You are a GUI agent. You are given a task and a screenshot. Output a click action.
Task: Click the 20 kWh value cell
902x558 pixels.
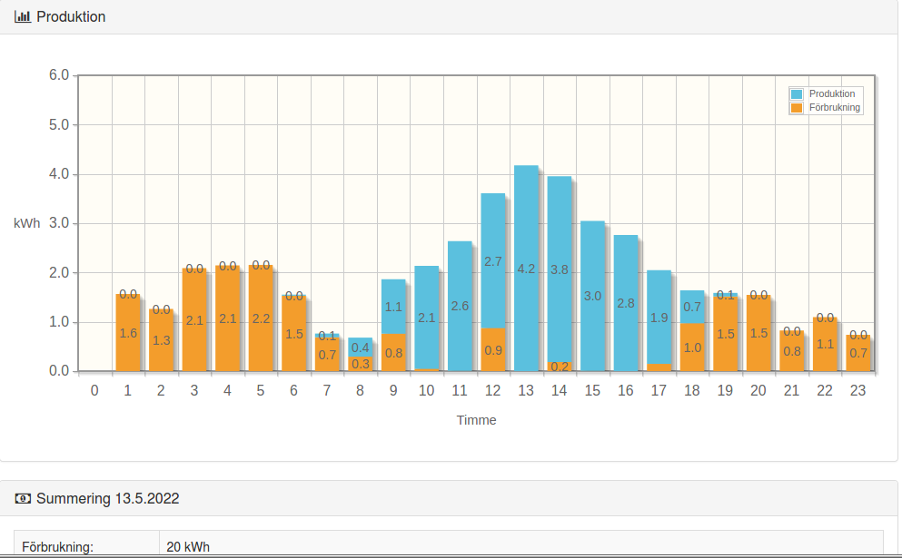coord(188,546)
